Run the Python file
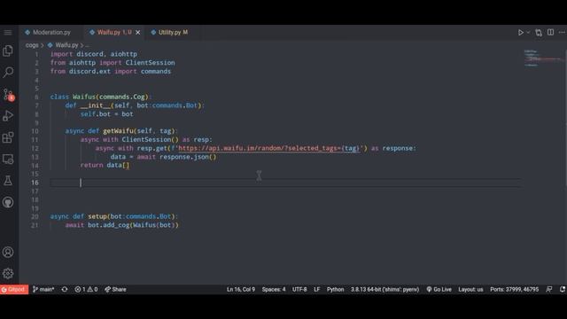 click(520, 33)
